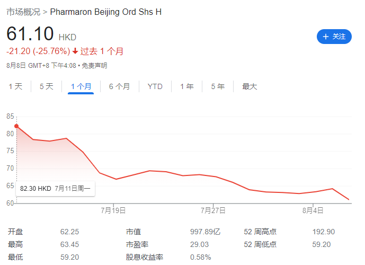Select the 5 天 time range tab

[47, 86]
